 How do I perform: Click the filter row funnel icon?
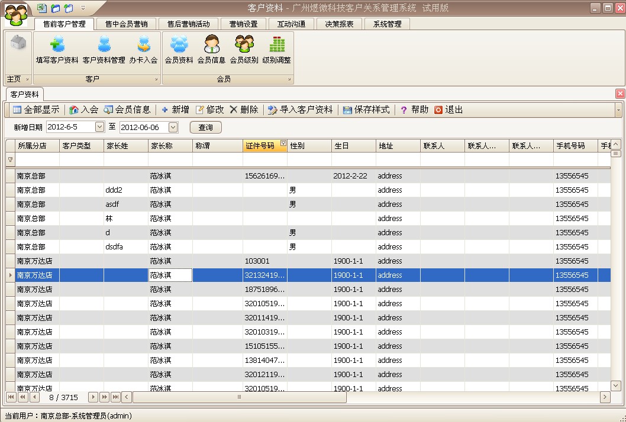click(11, 160)
